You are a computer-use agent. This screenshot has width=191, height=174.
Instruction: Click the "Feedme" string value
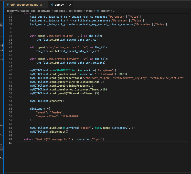coord(56,112)
